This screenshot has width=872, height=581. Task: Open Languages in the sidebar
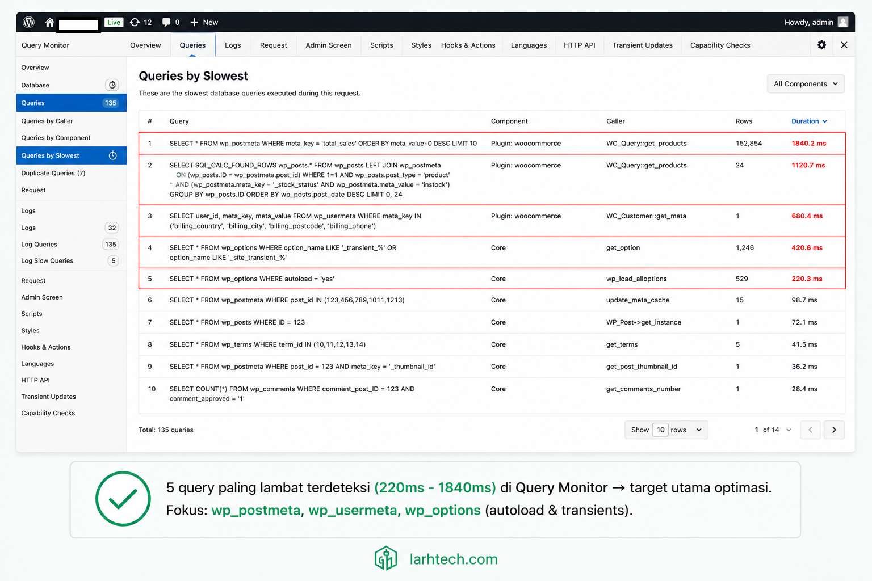click(37, 364)
